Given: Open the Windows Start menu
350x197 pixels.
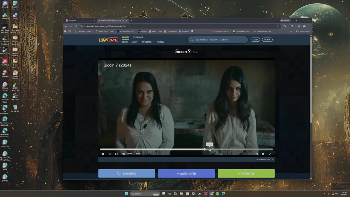Looking at the screenshot, I should pyautogui.click(x=127, y=194).
